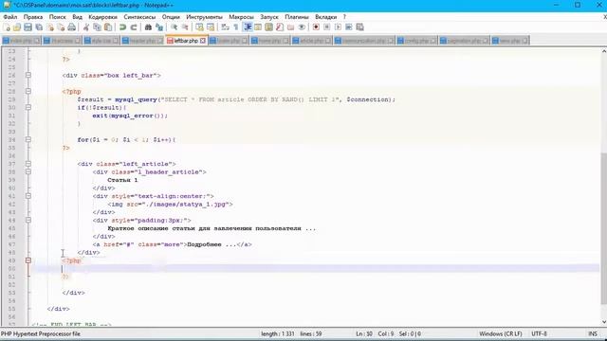Click the Run macro multiple times icon
The height and width of the screenshot is (341, 607).
coord(349,27)
